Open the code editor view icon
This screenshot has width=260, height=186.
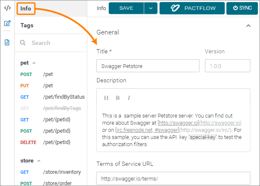pos(7,8)
